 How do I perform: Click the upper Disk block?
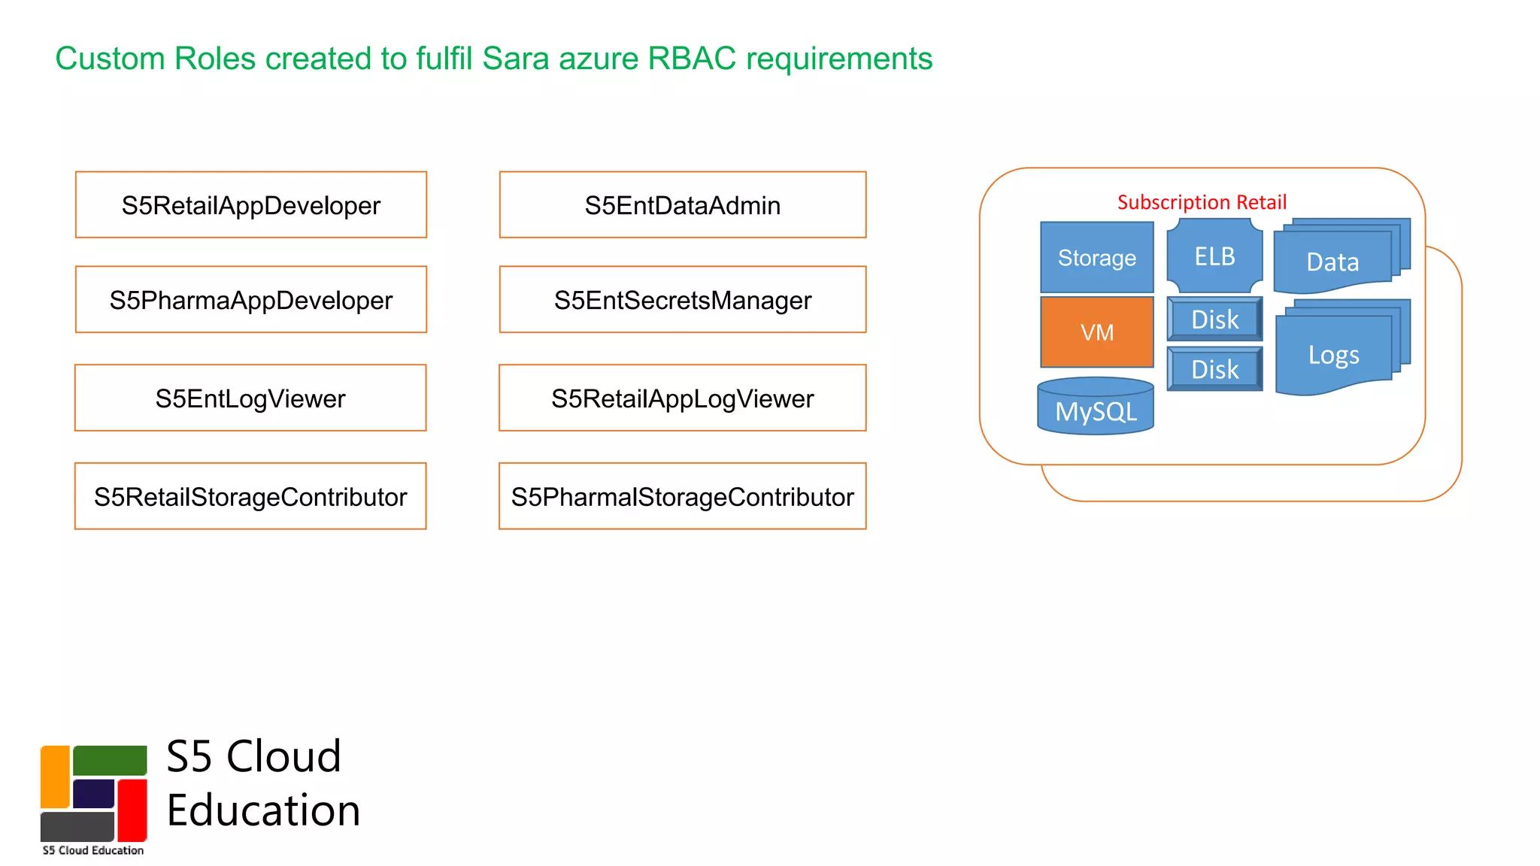[1214, 319]
